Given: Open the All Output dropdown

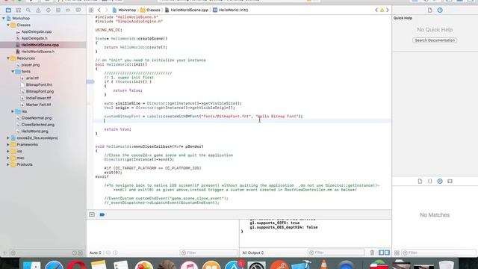Looking at the screenshot, I should click(253, 253).
